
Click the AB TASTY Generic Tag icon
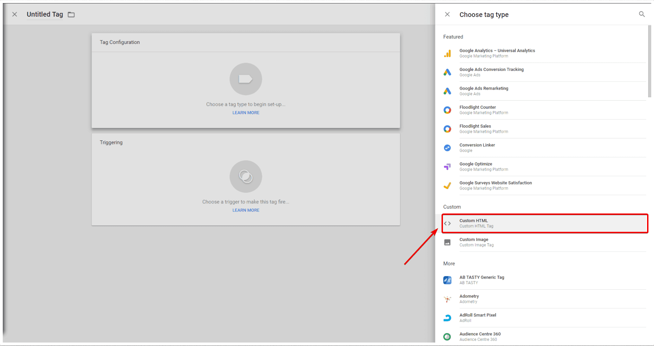[447, 280]
